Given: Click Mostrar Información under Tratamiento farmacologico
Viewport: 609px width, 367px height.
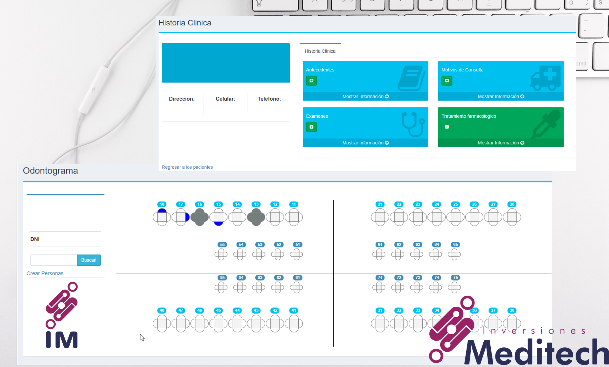Looking at the screenshot, I should click(500, 142).
